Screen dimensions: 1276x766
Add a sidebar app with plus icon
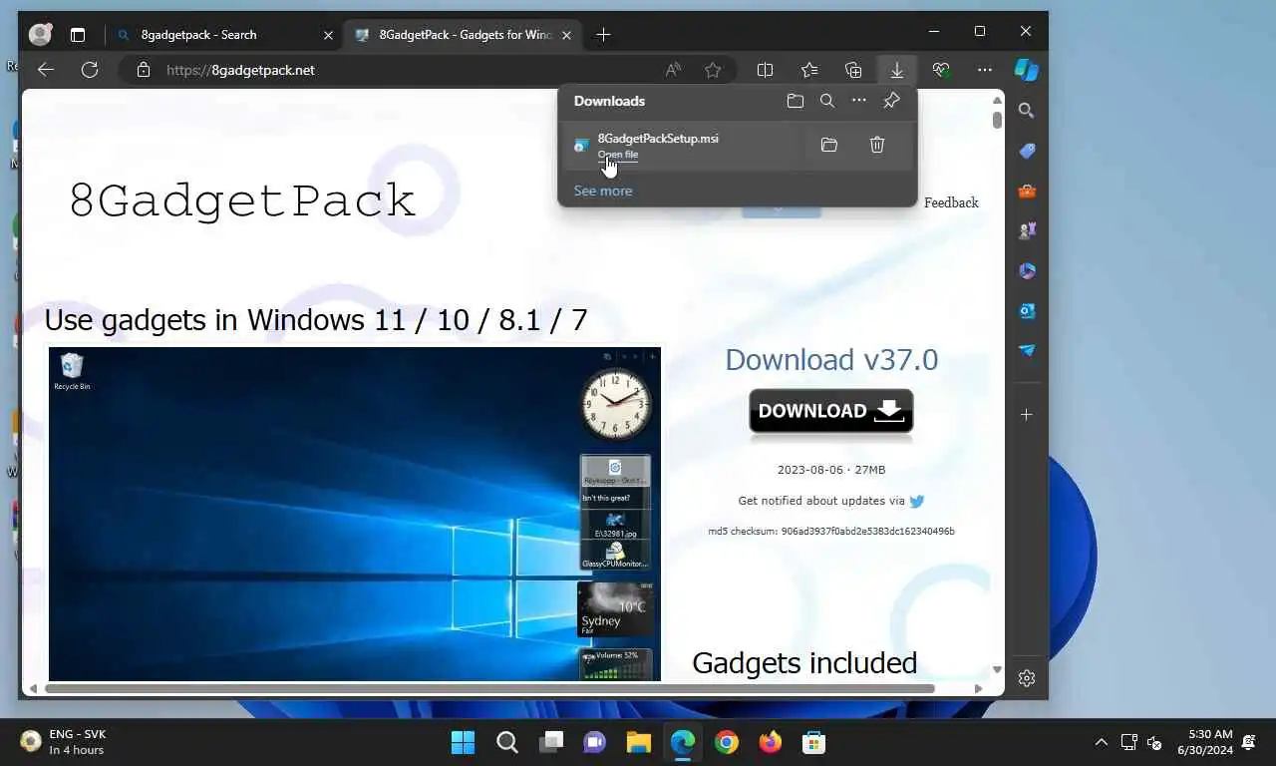coord(1027,414)
